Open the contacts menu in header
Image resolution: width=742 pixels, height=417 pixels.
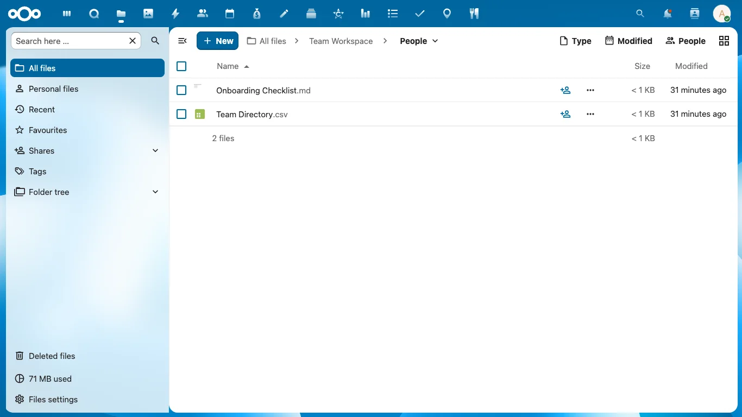click(x=695, y=14)
